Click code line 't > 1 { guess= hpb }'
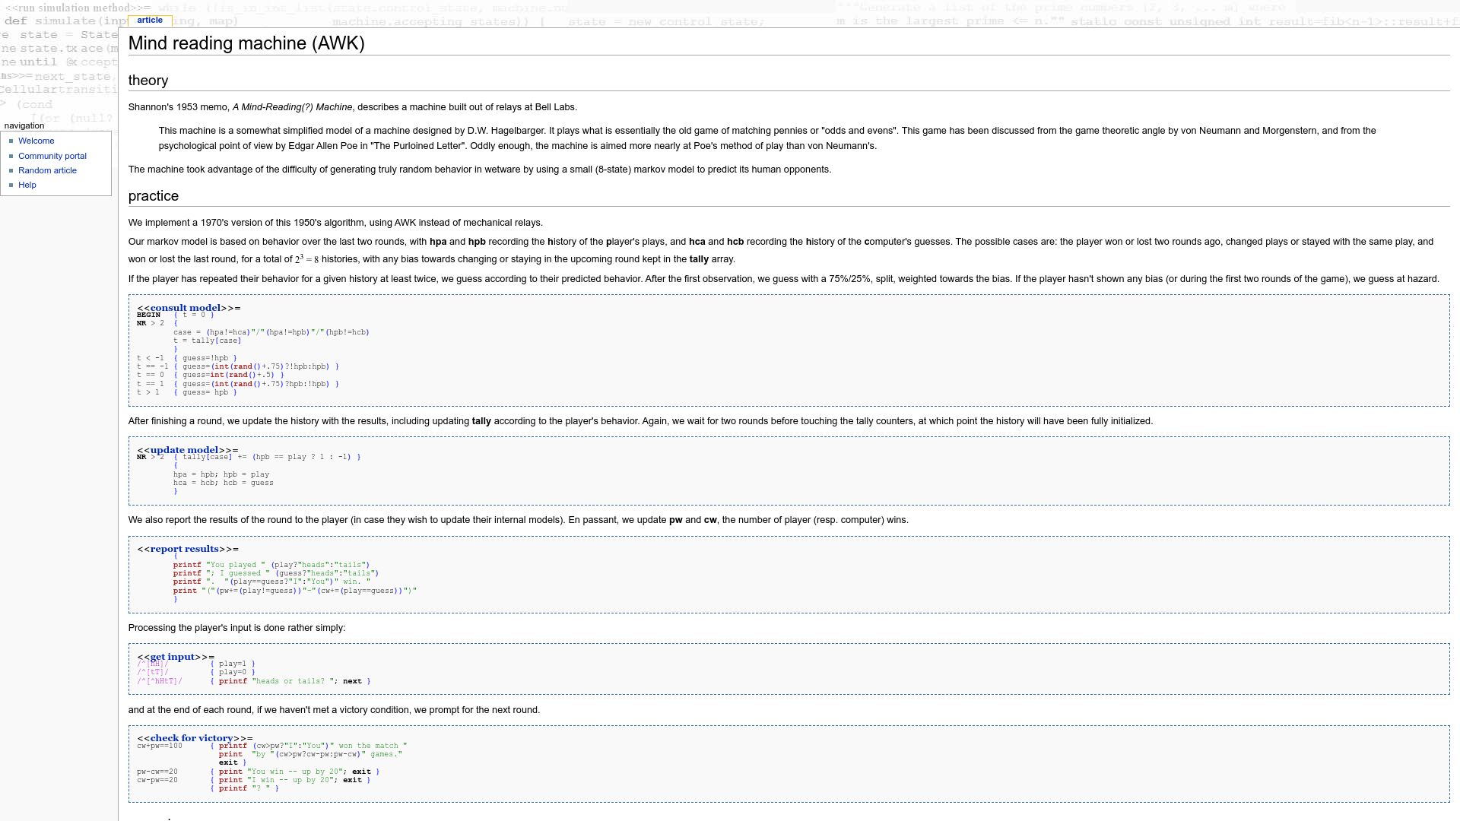1460x821 pixels. coord(187,392)
